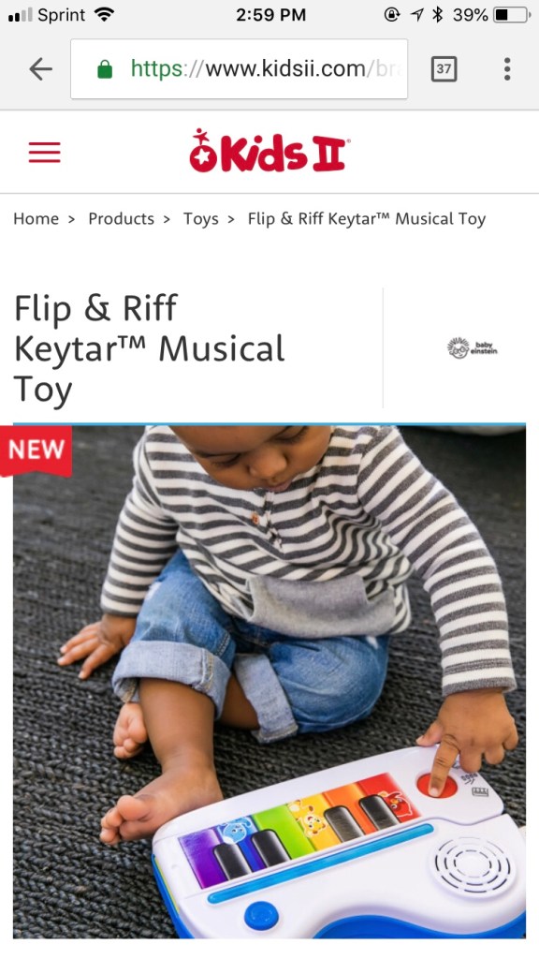Tap the 2:59 PM clock
The image size is (539, 959).
[x=270, y=15]
